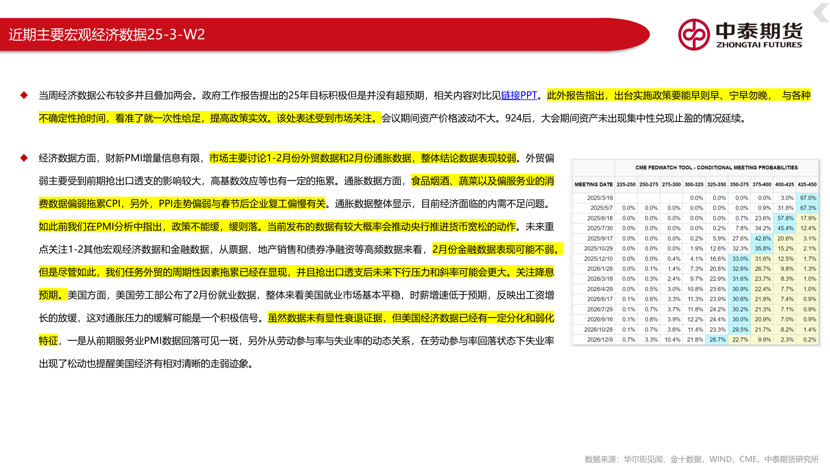Click the slide title 近期主要宏观经济数据25-3-W2
This screenshot has width=830, height=467.
[x=107, y=35]
